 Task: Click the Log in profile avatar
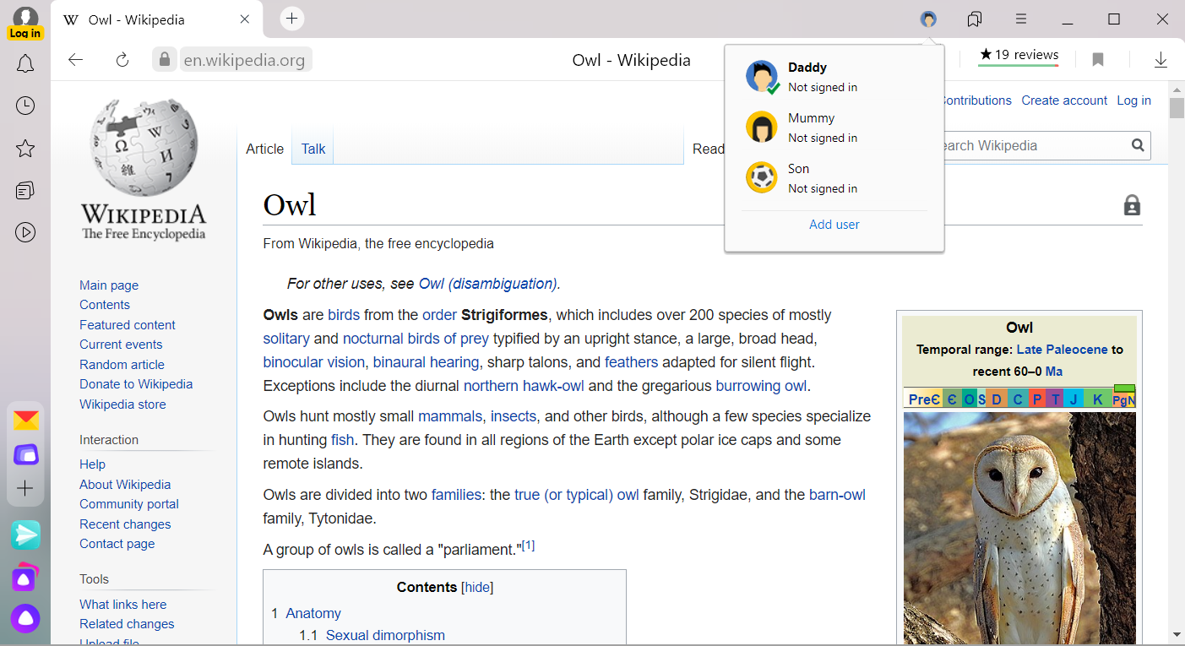coord(25,22)
